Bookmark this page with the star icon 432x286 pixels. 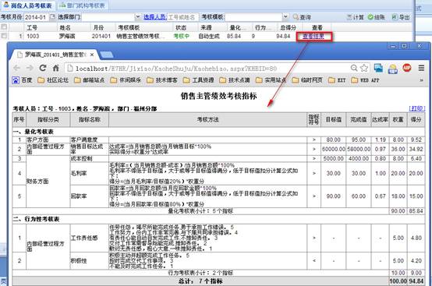pos(364,68)
